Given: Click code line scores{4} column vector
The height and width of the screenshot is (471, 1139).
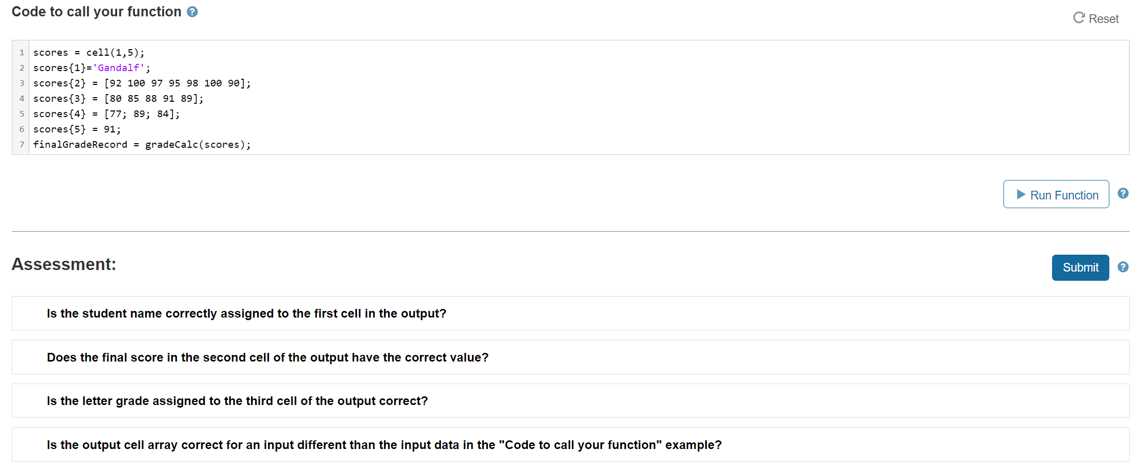Looking at the screenshot, I should (106, 114).
